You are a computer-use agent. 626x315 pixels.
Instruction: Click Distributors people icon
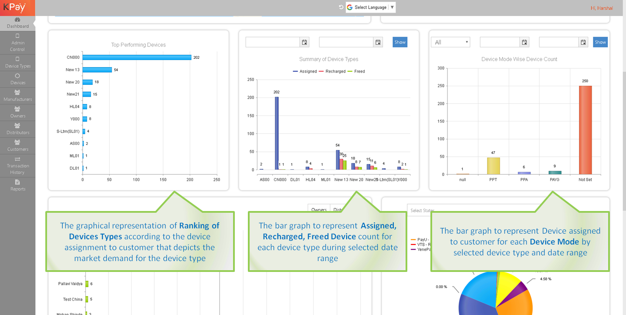[17, 126]
